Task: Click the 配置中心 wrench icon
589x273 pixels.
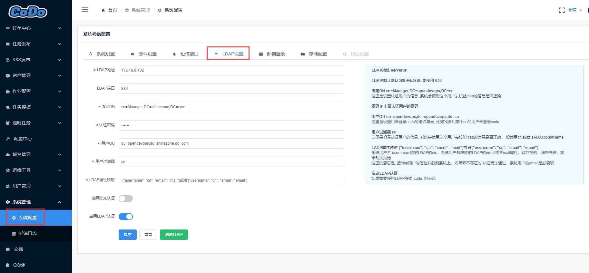Action: tap(8, 139)
